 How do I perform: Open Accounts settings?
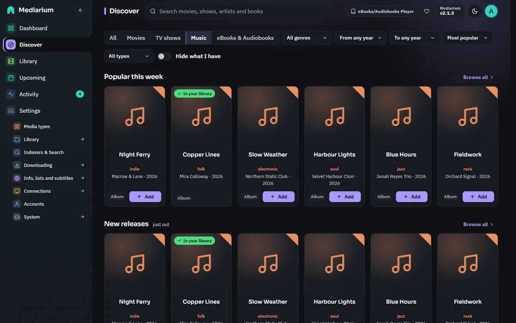pyautogui.click(x=49, y=204)
